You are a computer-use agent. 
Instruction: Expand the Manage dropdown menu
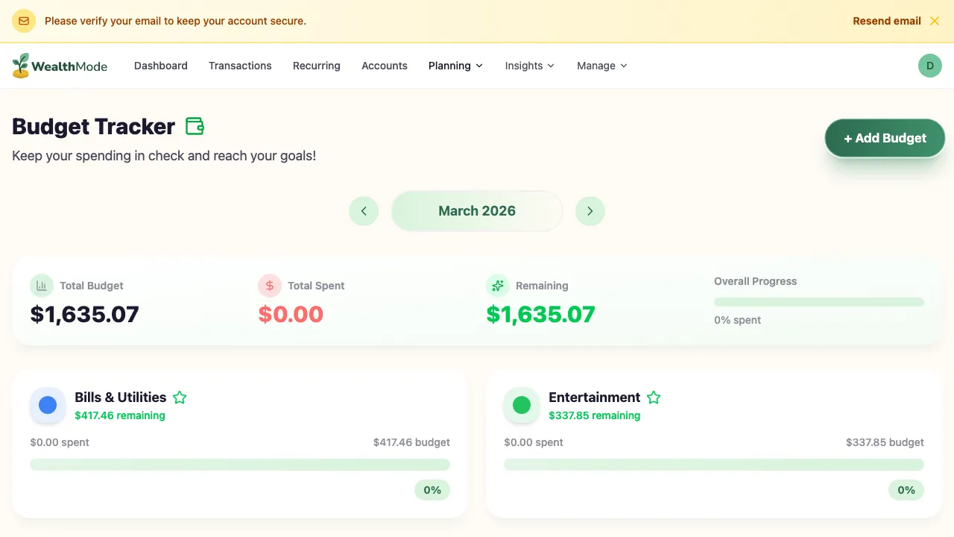pos(601,66)
